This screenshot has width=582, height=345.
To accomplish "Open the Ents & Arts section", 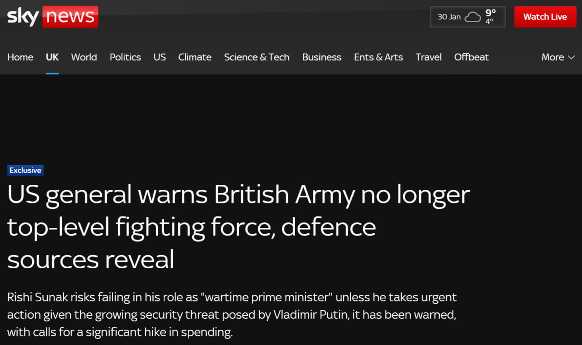I will point(378,57).
